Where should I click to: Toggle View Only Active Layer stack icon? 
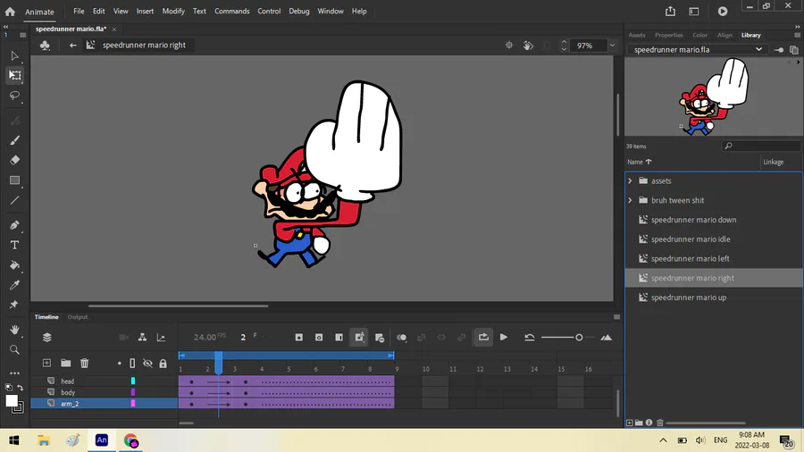[x=47, y=337]
